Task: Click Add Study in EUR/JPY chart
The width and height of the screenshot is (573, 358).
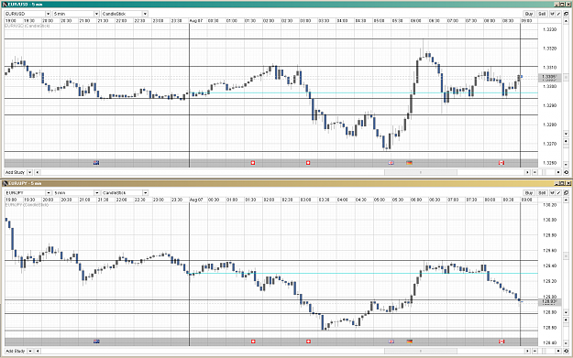Action: [15, 351]
